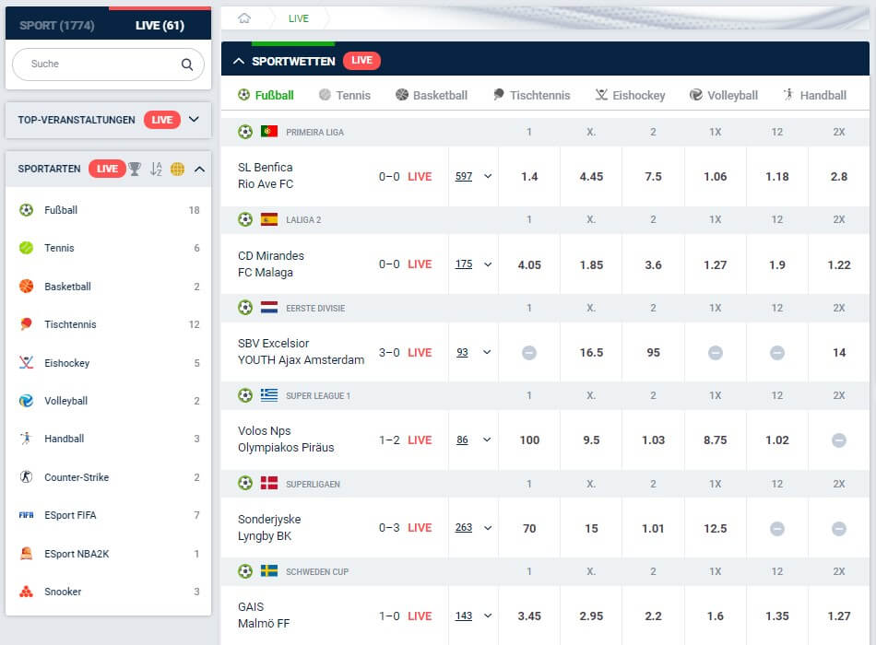Image resolution: width=876 pixels, height=645 pixels.
Task: Toggle LIVE badge in Top-Veranstaltungen
Action: pos(162,120)
